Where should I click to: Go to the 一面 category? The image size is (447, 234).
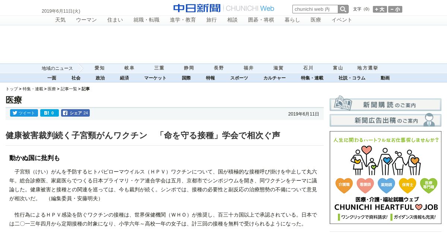pyautogui.click(x=52, y=78)
